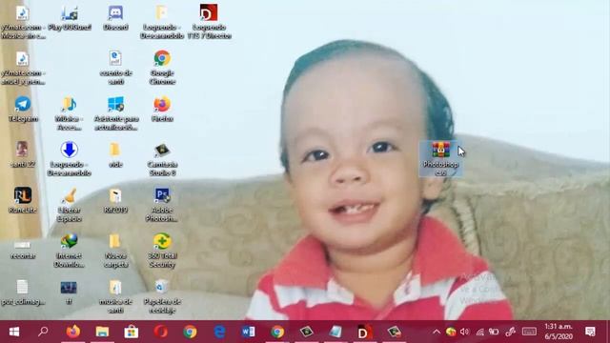
Task: Open Opera browser from the taskbar
Action: pyautogui.click(x=161, y=332)
